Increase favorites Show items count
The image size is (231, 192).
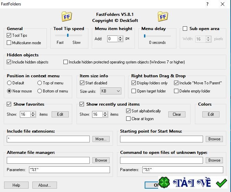pos(33,113)
